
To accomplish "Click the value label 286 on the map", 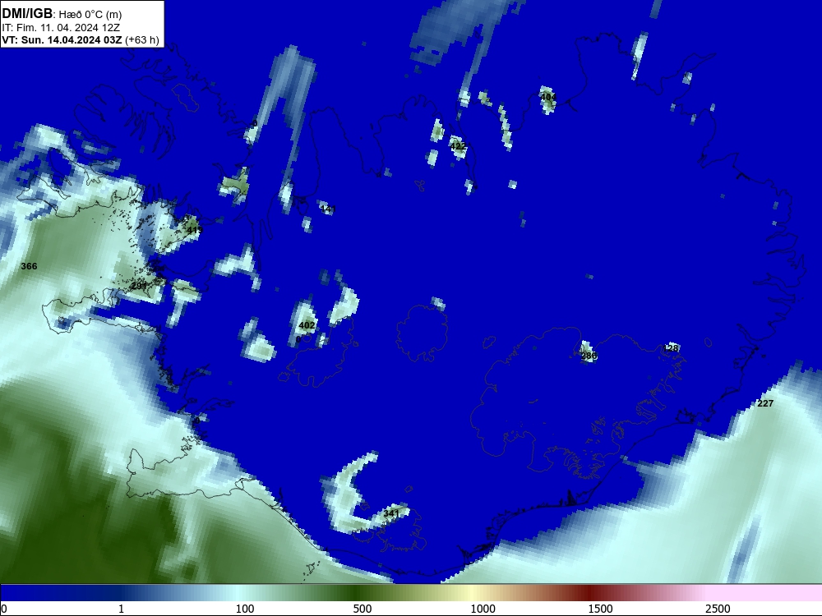I will point(589,356).
